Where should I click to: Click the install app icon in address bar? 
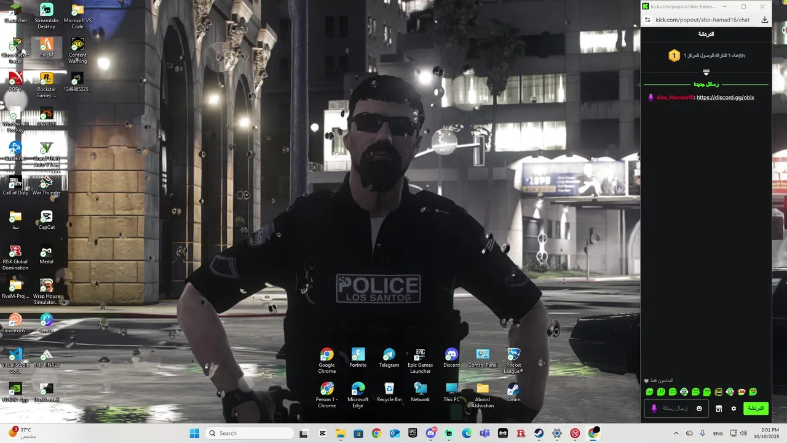[x=764, y=20]
